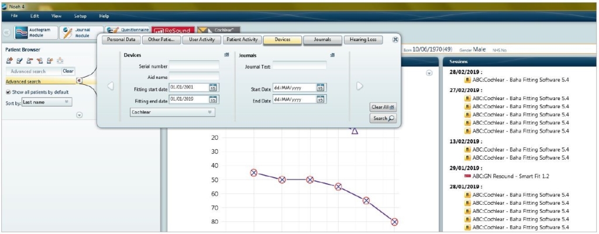Clear the Journals section fields icon
Image resolution: width=599 pixels, height=234 pixels.
tap(332, 55)
